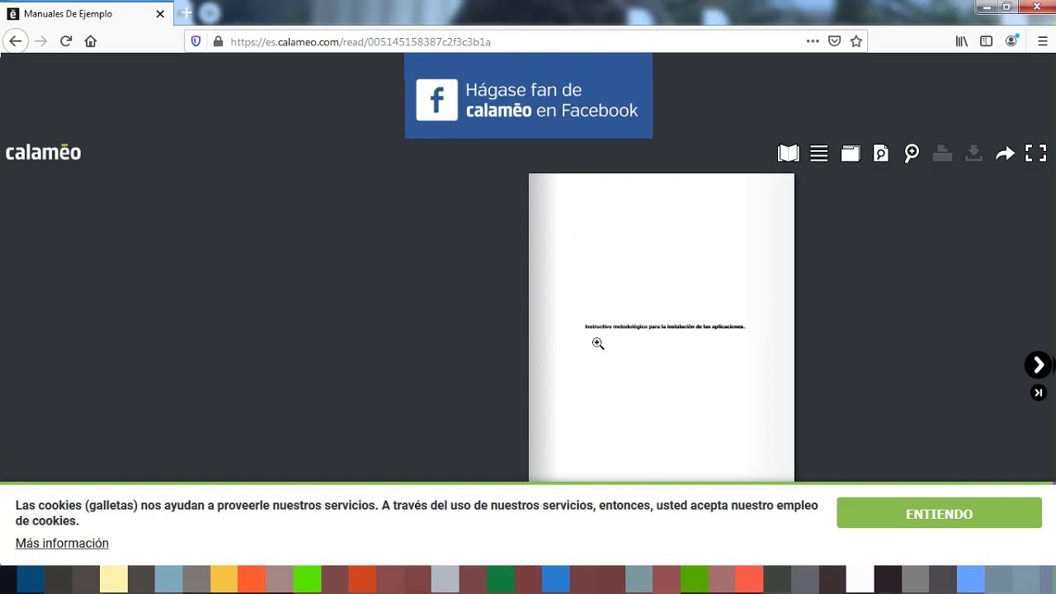Viewport: 1056px width, 594px height.
Task: Enter fullscreen reading mode
Action: tap(1036, 153)
